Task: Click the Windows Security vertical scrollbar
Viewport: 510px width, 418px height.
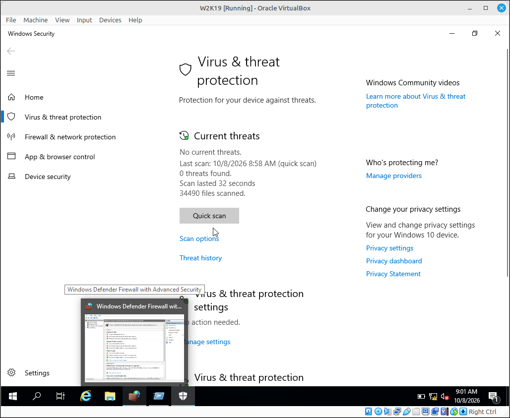Action: [x=507, y=163]
